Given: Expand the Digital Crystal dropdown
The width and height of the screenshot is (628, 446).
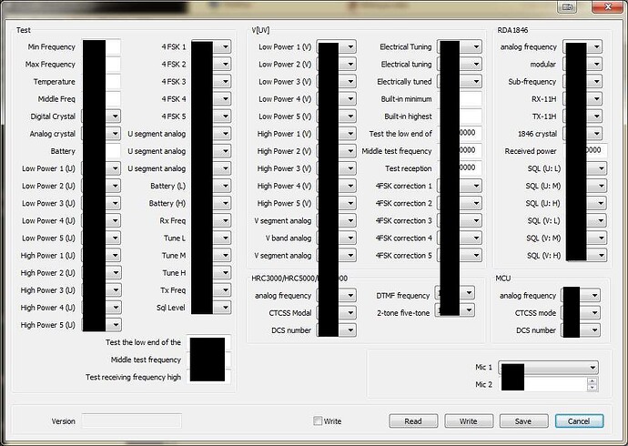Looking at the screenshot, I should point(114,117).
